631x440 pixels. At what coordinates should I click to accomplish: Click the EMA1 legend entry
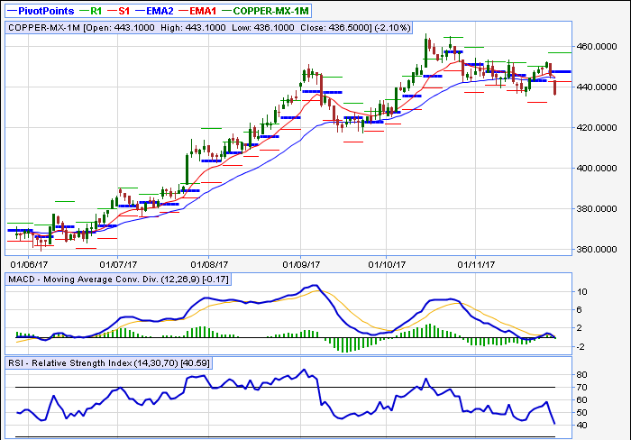(197, 11)
